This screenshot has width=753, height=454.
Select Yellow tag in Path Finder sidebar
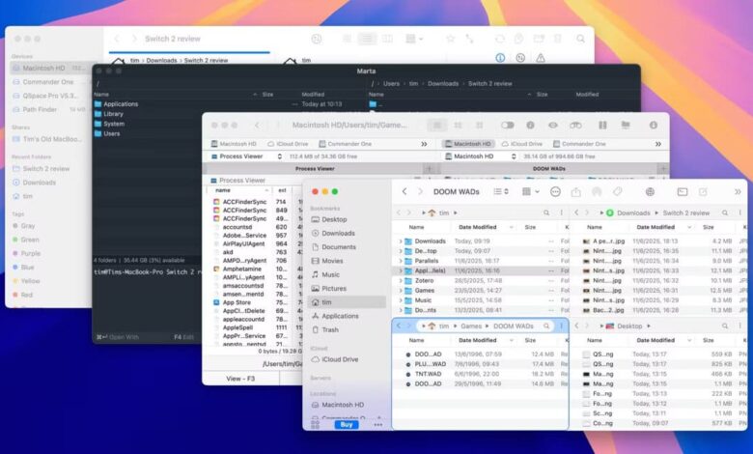point(30,281)
